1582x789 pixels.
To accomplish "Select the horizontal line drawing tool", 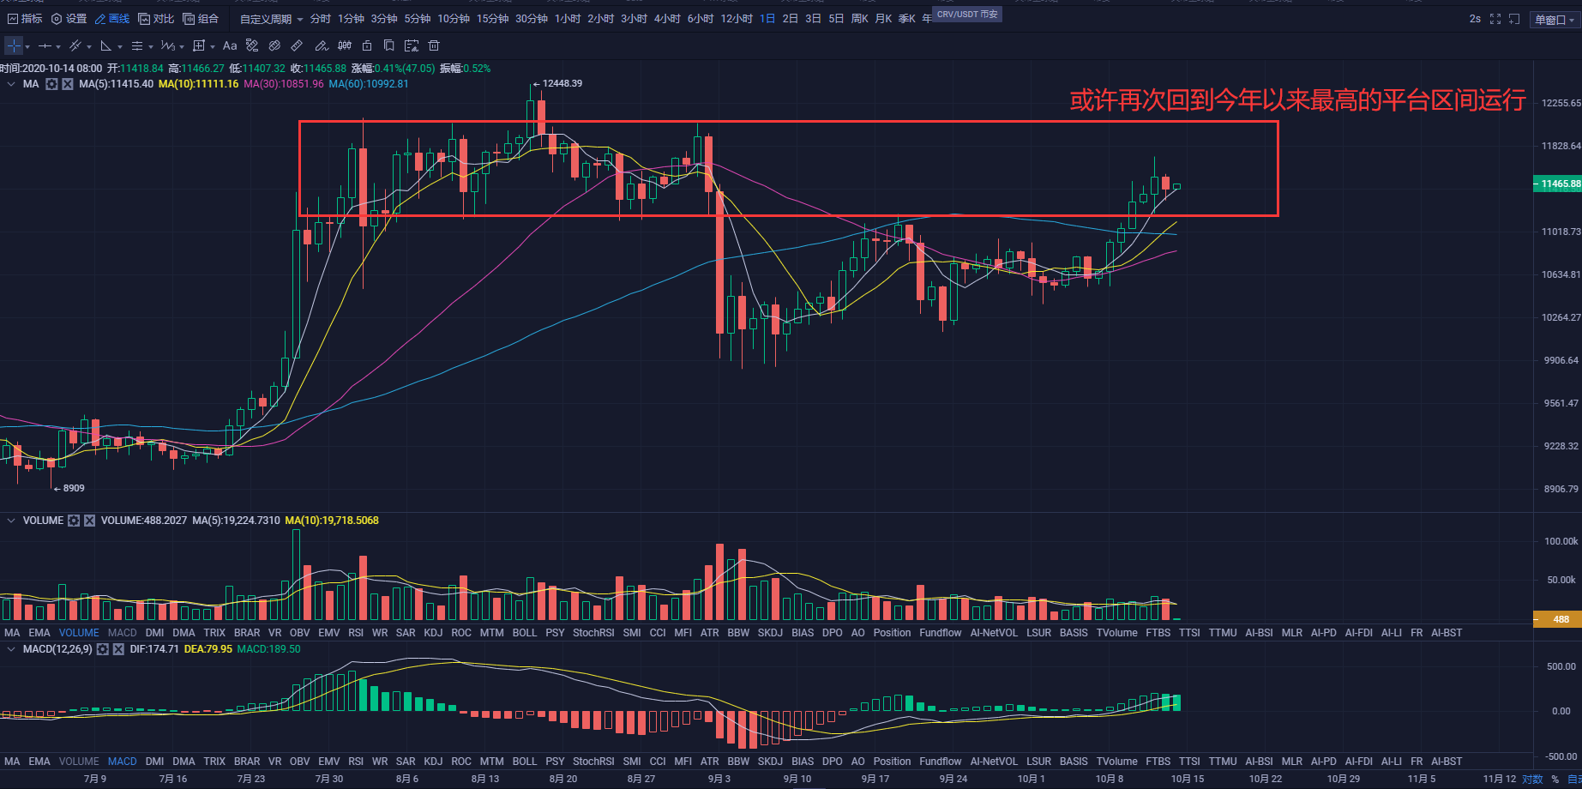I will click(45, 45).
